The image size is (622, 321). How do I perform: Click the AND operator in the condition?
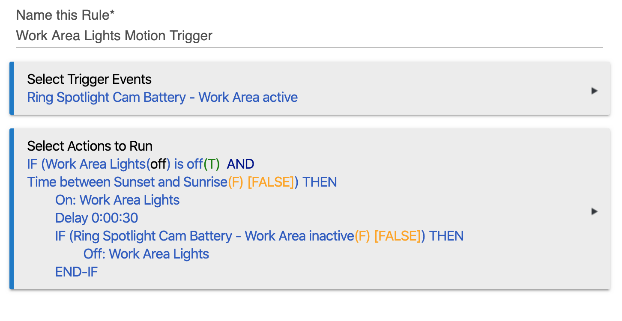[x=241, y=164]
